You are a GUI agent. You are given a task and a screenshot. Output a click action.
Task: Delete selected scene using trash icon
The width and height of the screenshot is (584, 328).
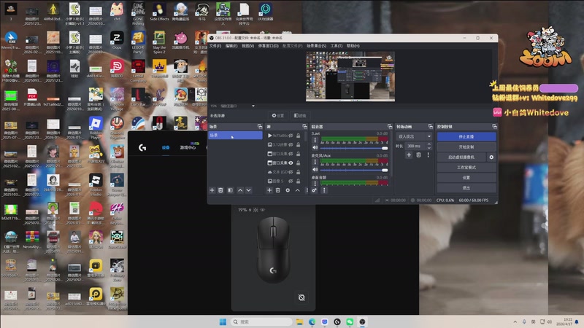point(221,190)
